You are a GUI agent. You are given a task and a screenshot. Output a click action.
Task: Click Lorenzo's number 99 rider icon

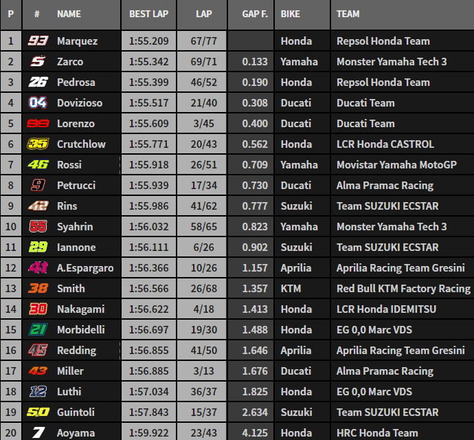tap(37, 124)
